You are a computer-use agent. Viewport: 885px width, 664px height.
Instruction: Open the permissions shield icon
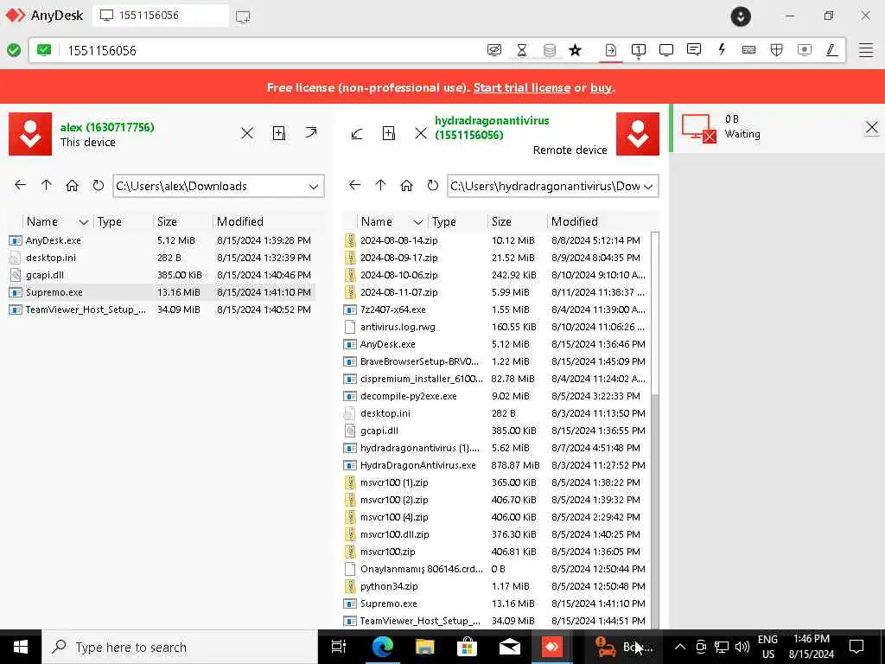(777, 50)
